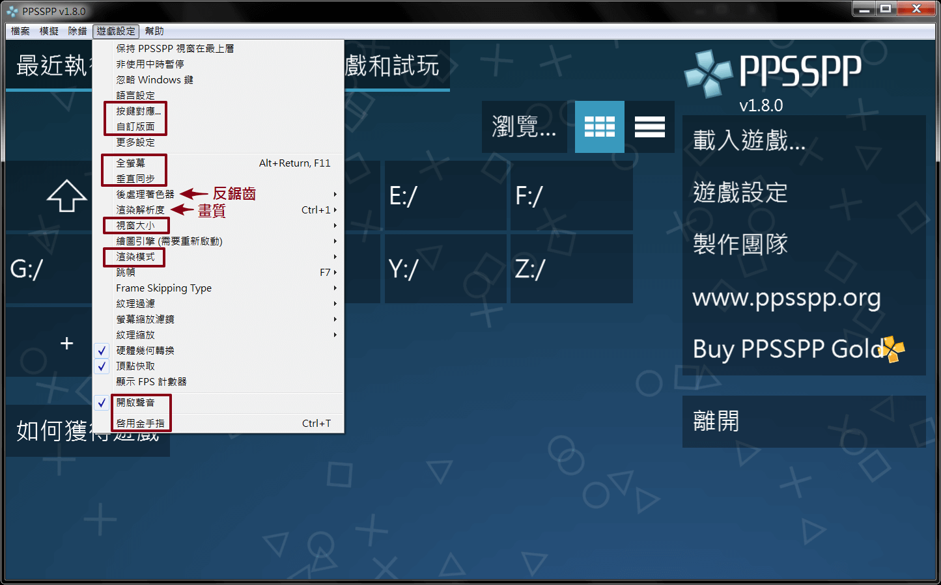Click the Buy PPSSPP Gold button

coord(804,349)
